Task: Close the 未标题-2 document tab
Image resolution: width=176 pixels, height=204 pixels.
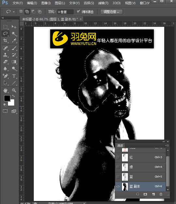Action: pos(81,19)
